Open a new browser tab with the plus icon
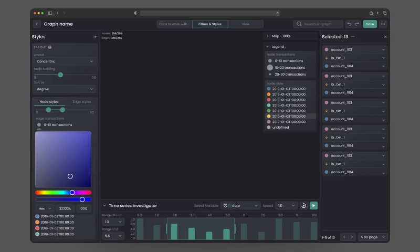 click(377, 13)
